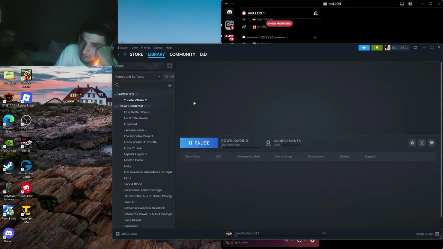The image size is (443, 249).
Task: Open the Points Shop link
Action: (x=284, y=156)
